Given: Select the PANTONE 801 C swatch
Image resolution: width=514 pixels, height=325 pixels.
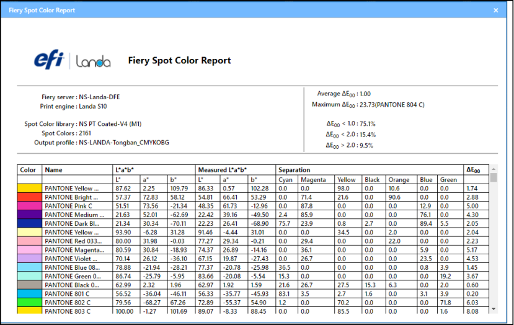Looking at the screenshot, I should tap(29, 294).
